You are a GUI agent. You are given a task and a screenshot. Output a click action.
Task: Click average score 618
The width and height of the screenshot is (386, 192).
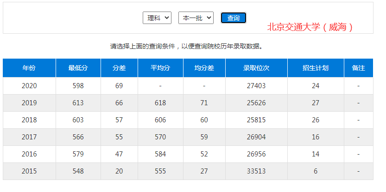(x=160, y=103)
